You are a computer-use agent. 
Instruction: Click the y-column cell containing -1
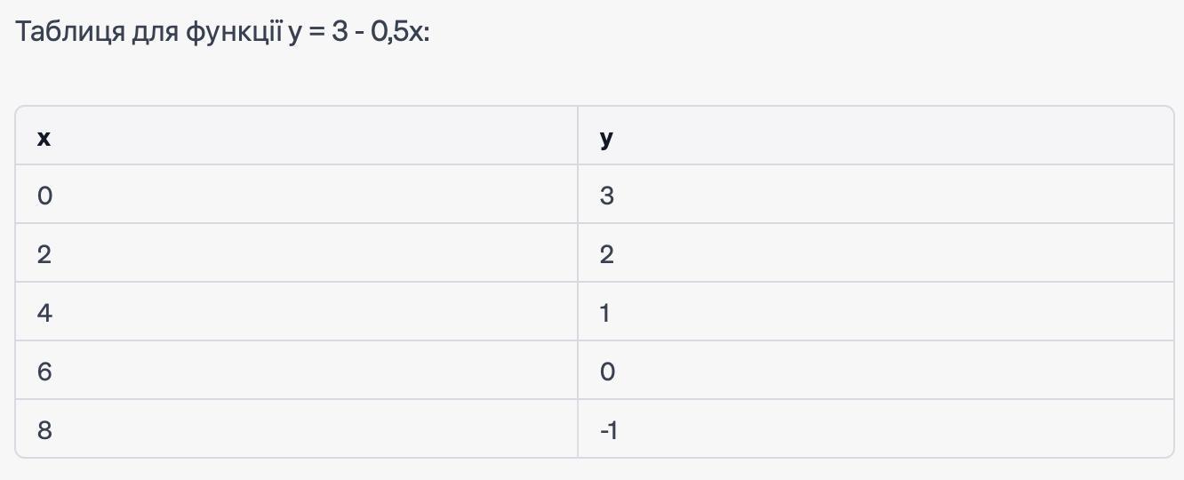click(x=876, y=429)
